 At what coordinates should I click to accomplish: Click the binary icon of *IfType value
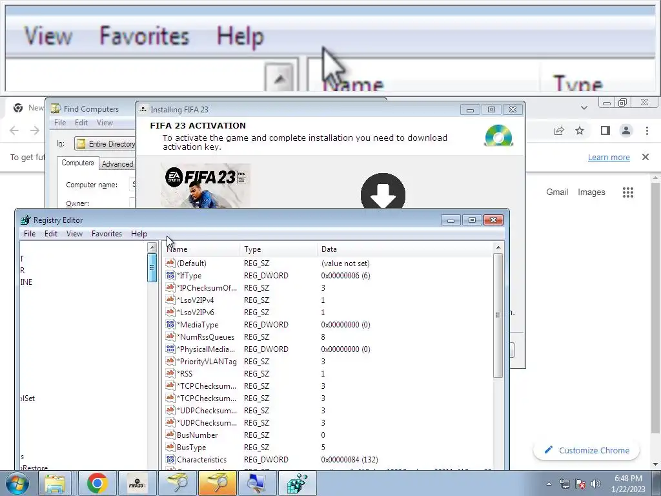point(170,275)
